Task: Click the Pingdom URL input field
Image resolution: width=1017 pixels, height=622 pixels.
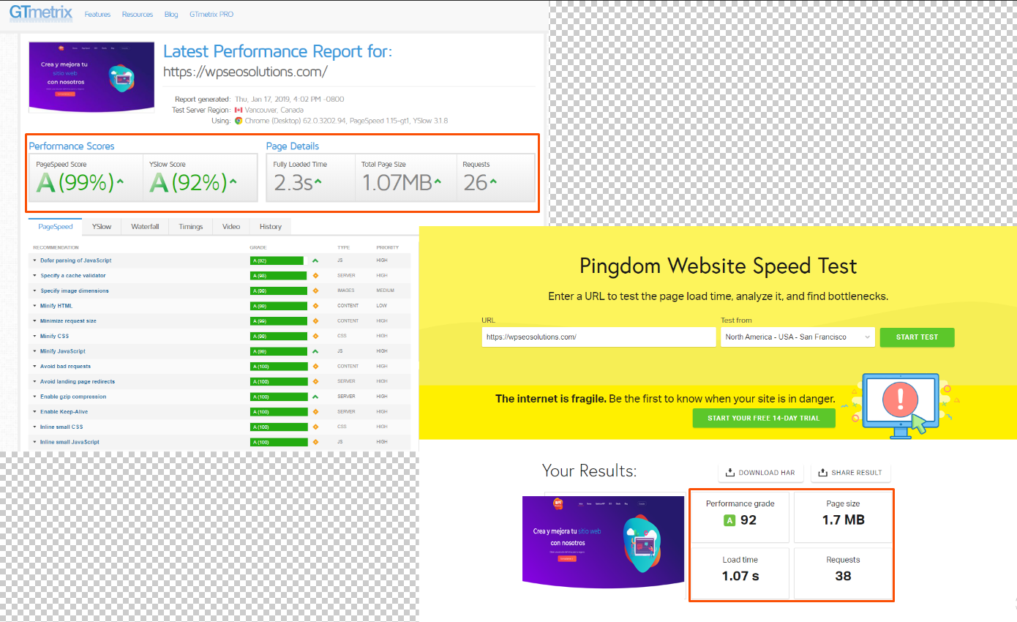Action: pyautogui.click(x=598, y=337)
